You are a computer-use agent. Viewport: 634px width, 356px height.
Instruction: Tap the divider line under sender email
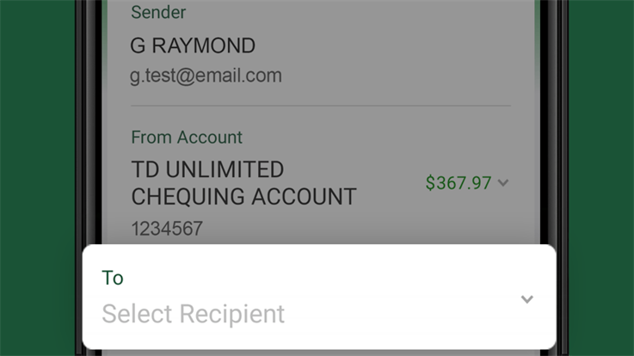click(x=321, y=106)
